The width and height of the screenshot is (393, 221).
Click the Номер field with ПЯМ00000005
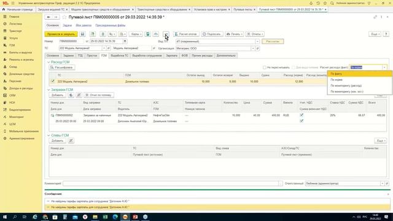[71, 41]
